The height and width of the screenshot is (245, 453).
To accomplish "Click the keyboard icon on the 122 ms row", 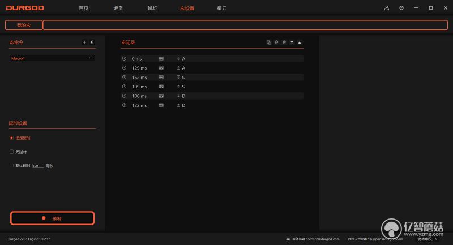I will (x=161, y=105).
